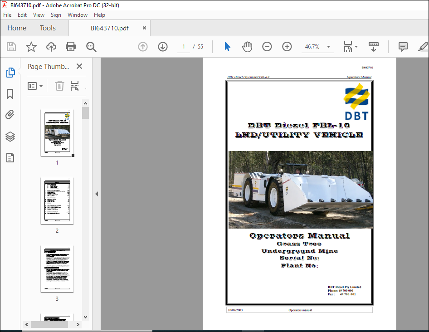This screenshot has height=332, width=429.
Task: Open the Help menu
Action: coord(99,15)
